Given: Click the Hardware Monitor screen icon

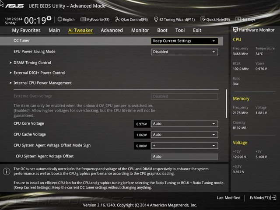Looking at the screenshot, I should (x=235, y=30).
